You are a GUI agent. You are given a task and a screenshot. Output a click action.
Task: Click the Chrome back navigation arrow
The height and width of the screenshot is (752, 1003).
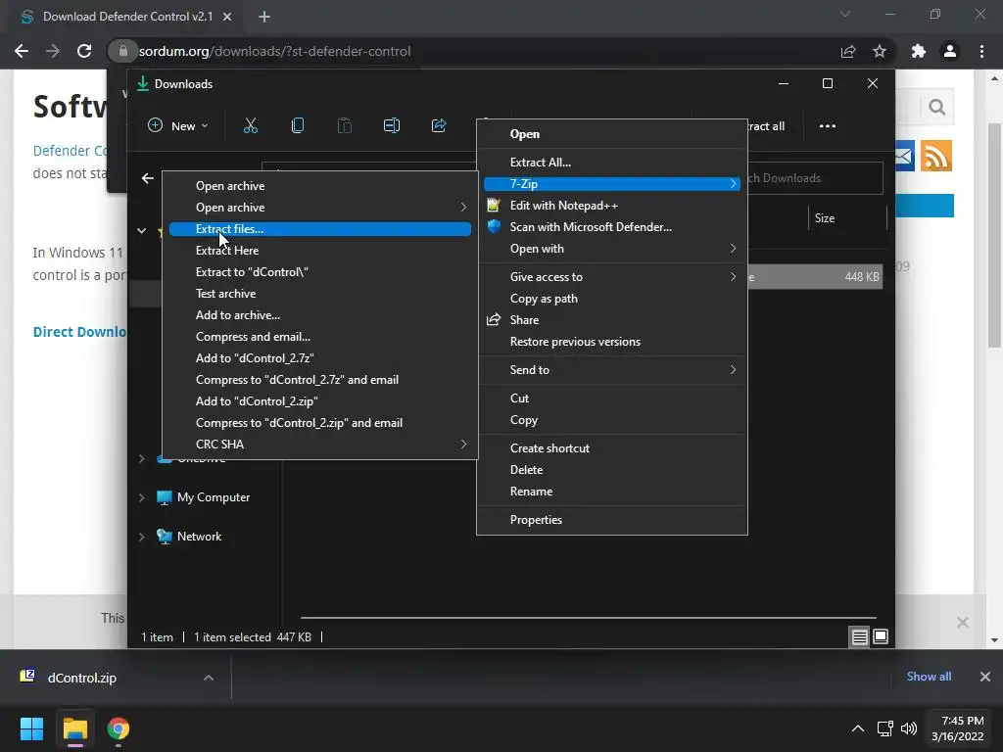click(x=22, y=51)
